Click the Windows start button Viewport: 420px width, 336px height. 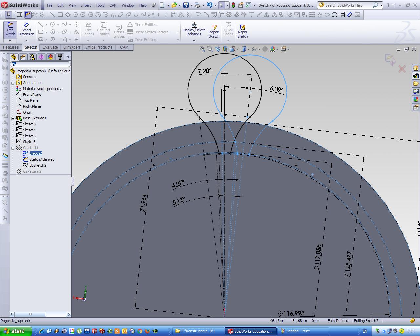pos(16,331)
